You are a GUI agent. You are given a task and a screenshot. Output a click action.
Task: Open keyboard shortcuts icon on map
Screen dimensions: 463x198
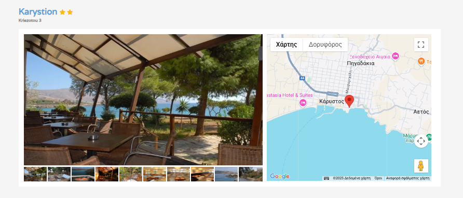pyautogui.click(x=326, y=178)
